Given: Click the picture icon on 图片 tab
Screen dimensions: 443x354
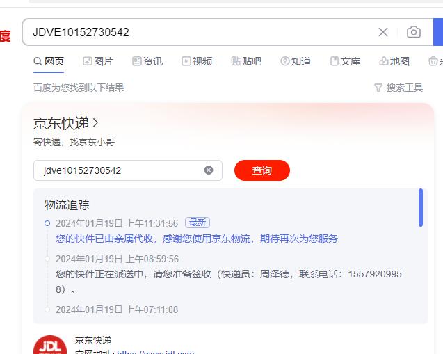Looking at the screenshot, I should click(x=88, y=61).
